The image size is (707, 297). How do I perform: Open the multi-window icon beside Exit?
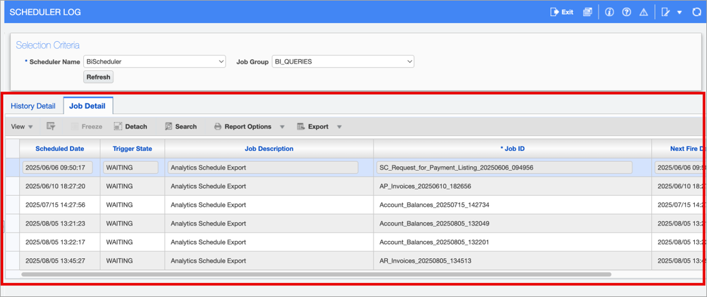[587, 12]
